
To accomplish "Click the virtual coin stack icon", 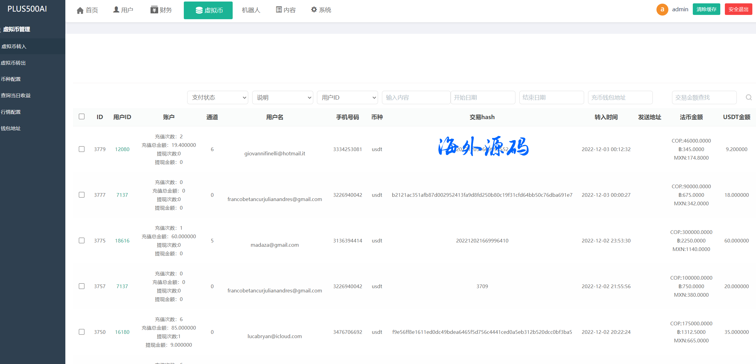I will point(199,10).
